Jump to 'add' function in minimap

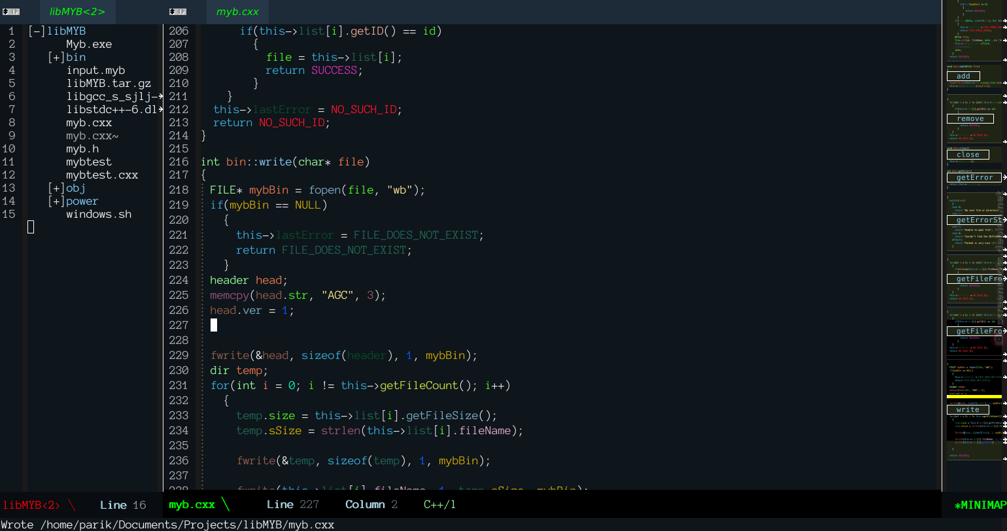pyautogui.click(x=964, y=76)
